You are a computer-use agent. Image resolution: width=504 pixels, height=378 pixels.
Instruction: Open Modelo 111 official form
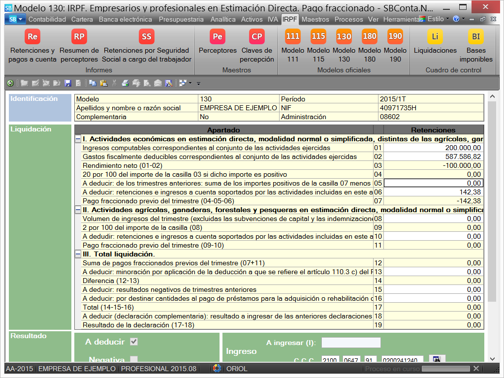point(293,46)
